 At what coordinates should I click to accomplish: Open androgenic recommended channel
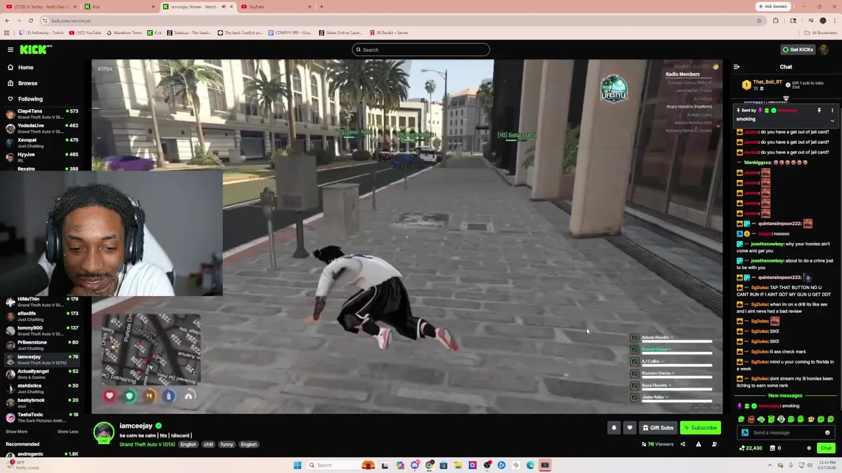point(41,455)
